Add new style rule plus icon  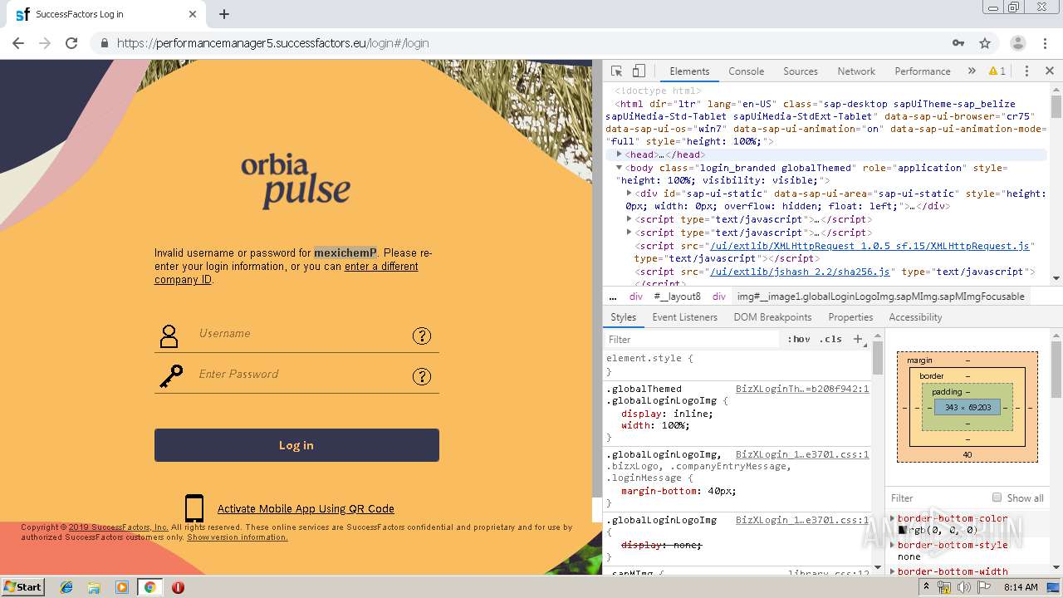pyautogui.click(x=858, y=339)
